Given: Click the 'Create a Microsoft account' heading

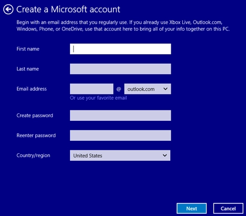Looking at the screenshot, I should pos(68,9).
